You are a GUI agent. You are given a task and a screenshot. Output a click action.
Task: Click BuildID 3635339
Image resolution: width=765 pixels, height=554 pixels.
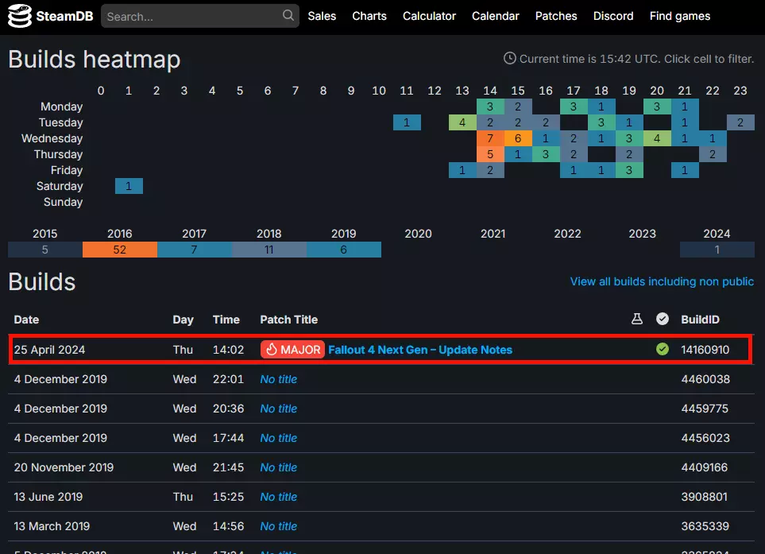pyautogui.click(x=705, y=526)
